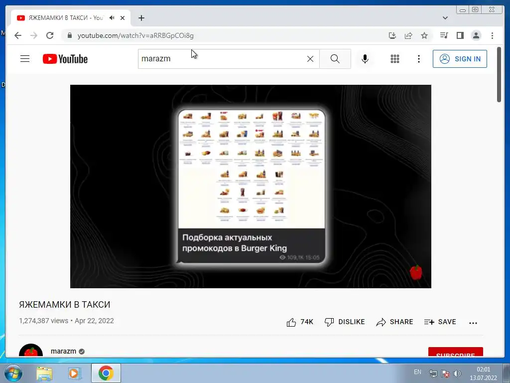Open more actions ellipsis under video
Viewport: 510px width, 383px height.
tap(473, 323)
